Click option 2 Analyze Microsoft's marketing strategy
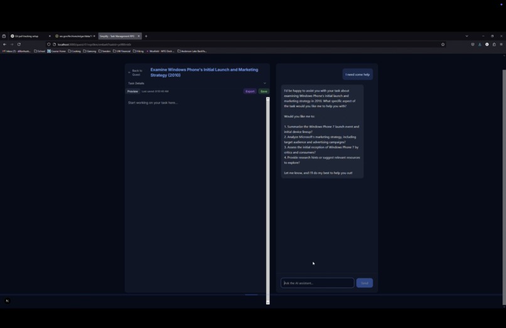The width and height of the screenshot is (506, 328). pyautogui.click(x=320, y=139)
